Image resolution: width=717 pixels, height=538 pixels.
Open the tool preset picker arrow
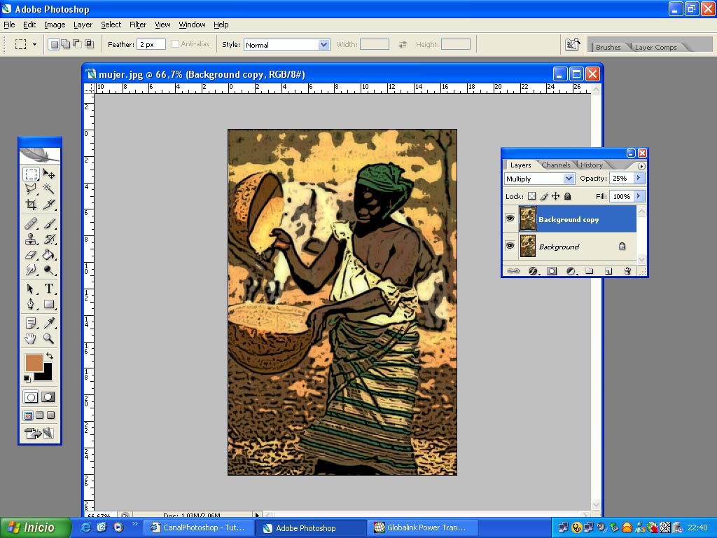click(34, 44)
